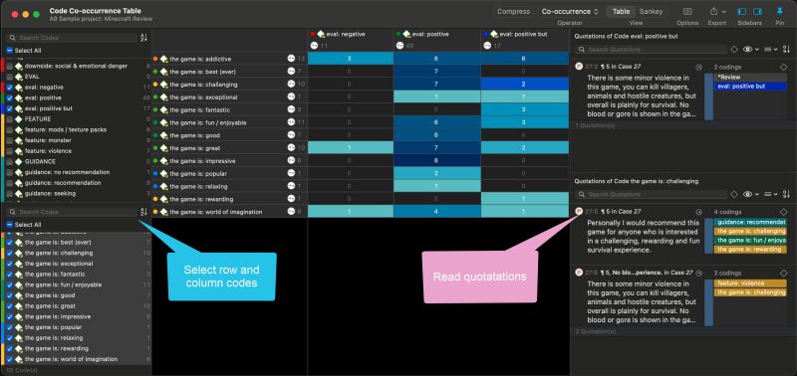Click the Export share icon
797x376 pixels.
pos(713,11)
